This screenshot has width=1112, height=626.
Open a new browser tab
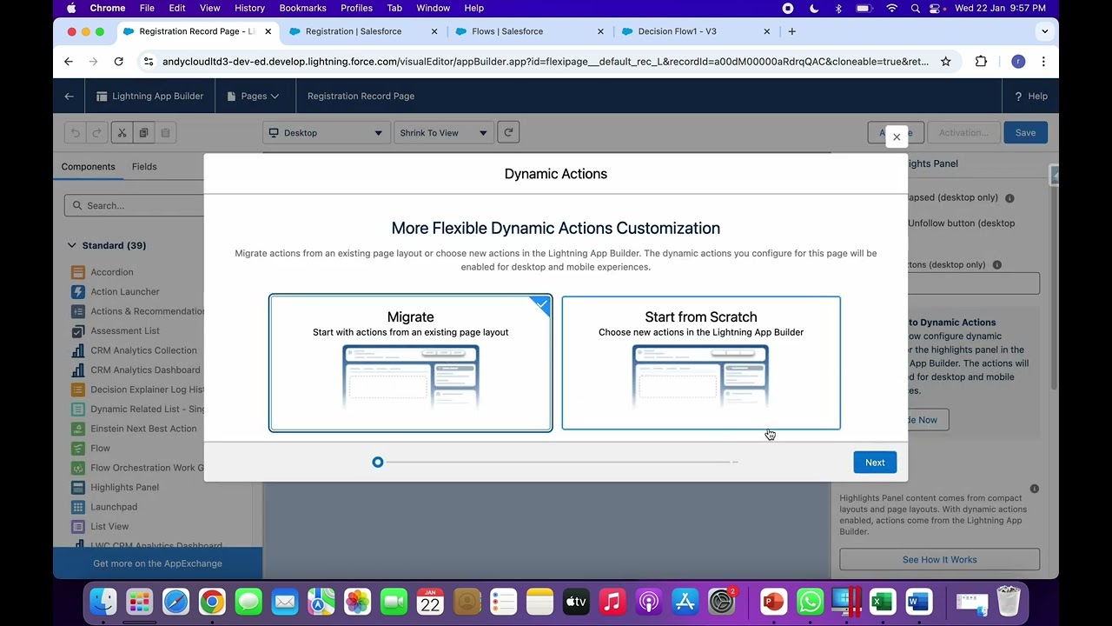tap(791, 31)
